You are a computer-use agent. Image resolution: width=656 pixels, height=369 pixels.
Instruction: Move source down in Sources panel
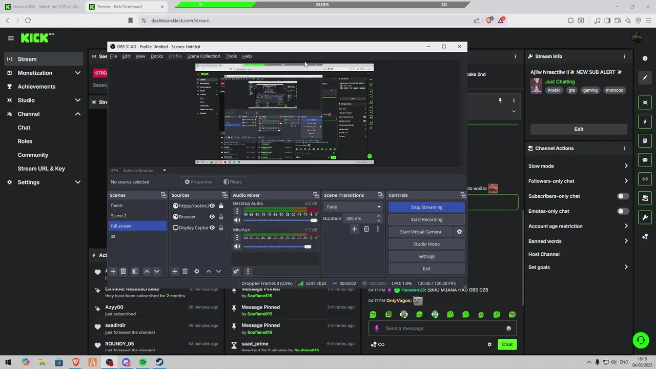(x=218, y=272)
